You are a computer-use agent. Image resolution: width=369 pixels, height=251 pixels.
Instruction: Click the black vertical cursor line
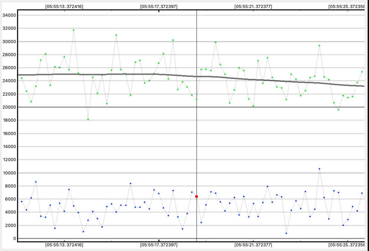click(x=196, y=144)
